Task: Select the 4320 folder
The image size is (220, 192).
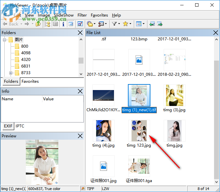Action: coord(26,60)
